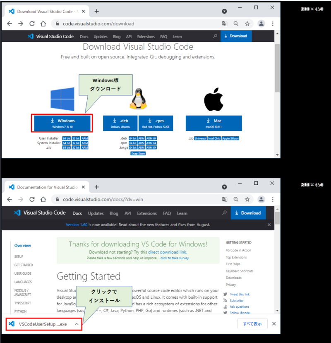Click the Subscribe RSS icon
The width and height of the screenshot is (331, 343).
pos(225,301)
